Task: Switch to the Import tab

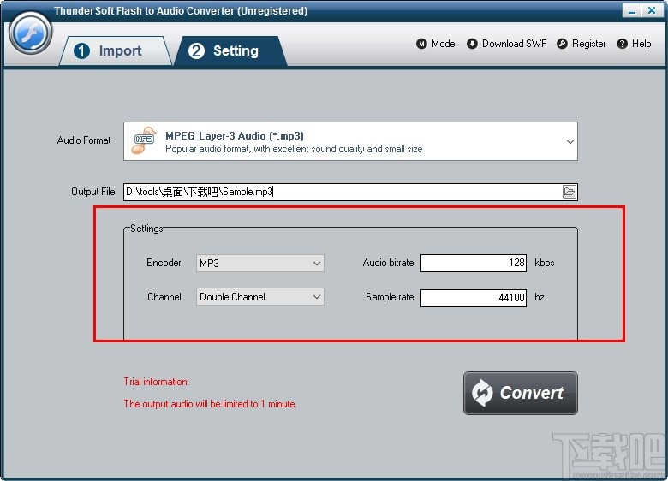Action: click(115, 50)
